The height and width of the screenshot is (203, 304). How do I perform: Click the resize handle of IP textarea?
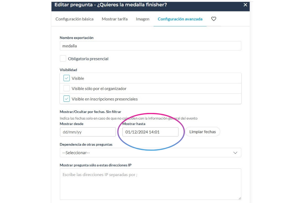click(240, 198)
